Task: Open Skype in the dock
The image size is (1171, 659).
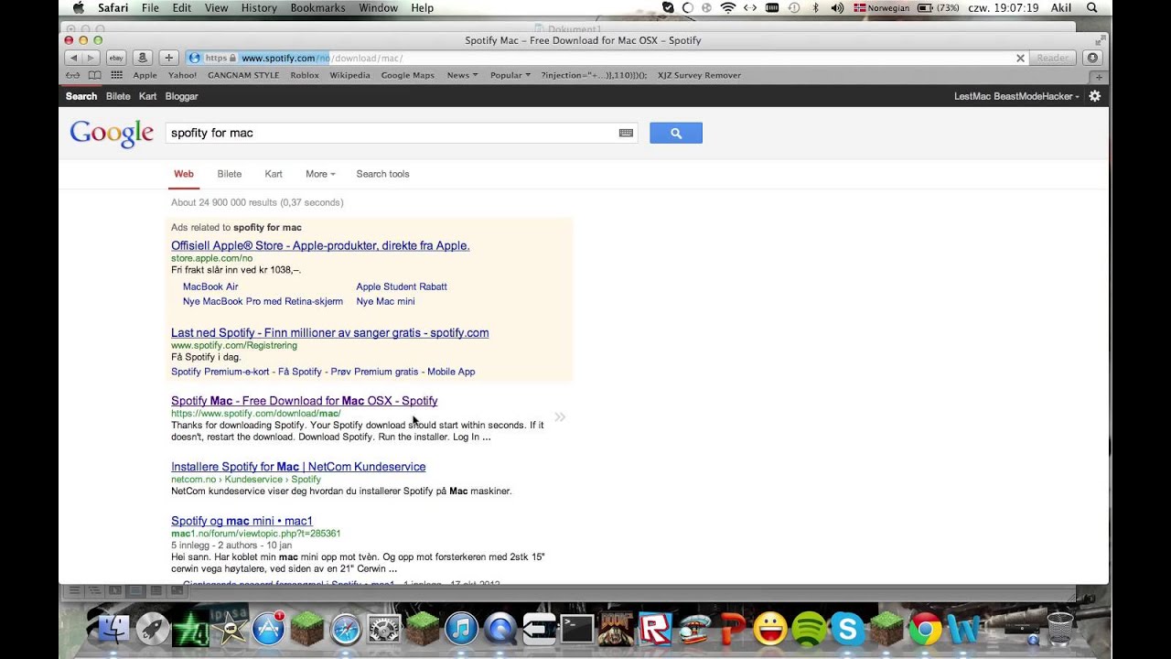Action: (848, 629)
